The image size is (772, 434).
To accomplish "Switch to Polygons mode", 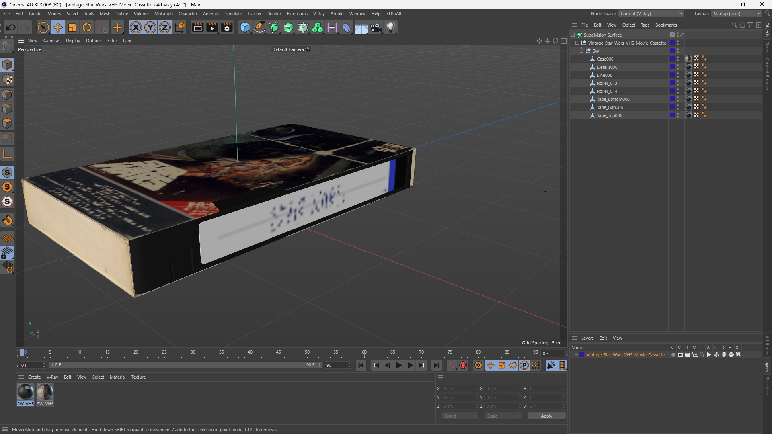I will (7, 123).
